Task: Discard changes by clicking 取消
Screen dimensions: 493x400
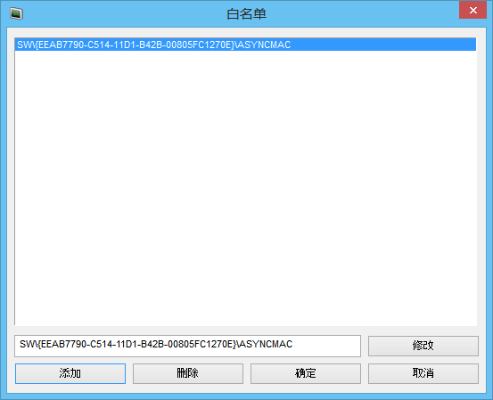Action: 423,373
